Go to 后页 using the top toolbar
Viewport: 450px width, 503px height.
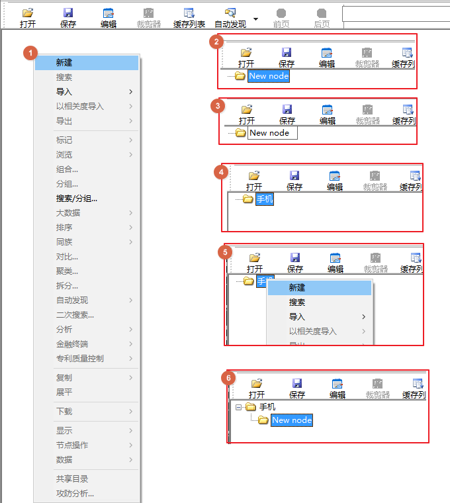322,13
